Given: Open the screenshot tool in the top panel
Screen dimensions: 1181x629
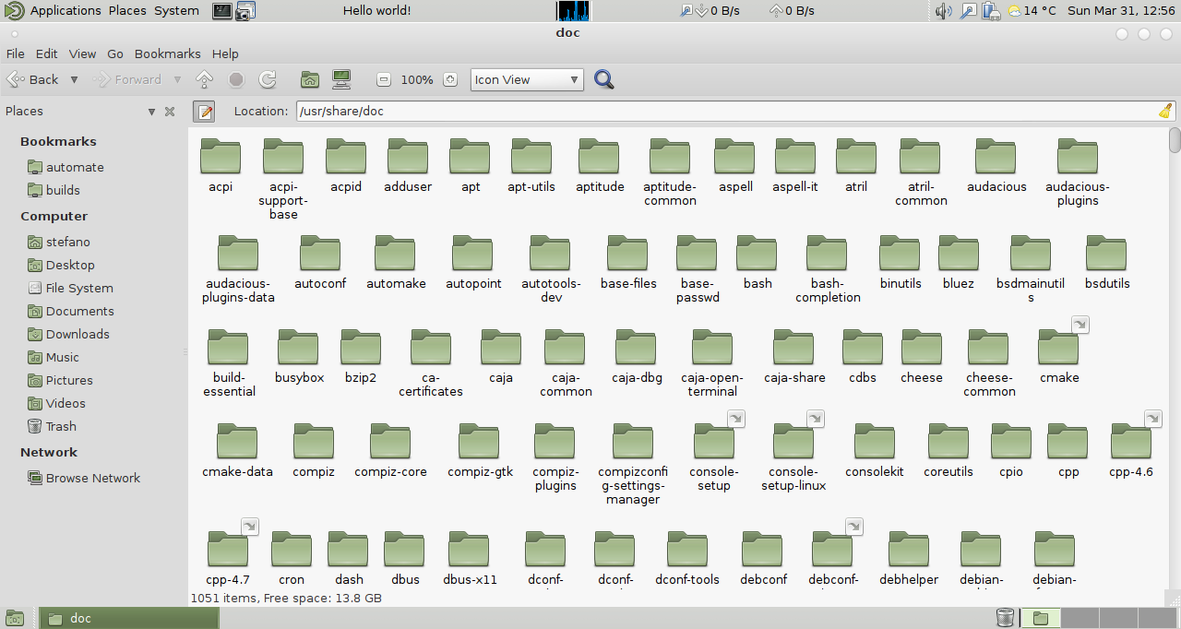Looking at the screenshot, I should click(x=245, y=10).
